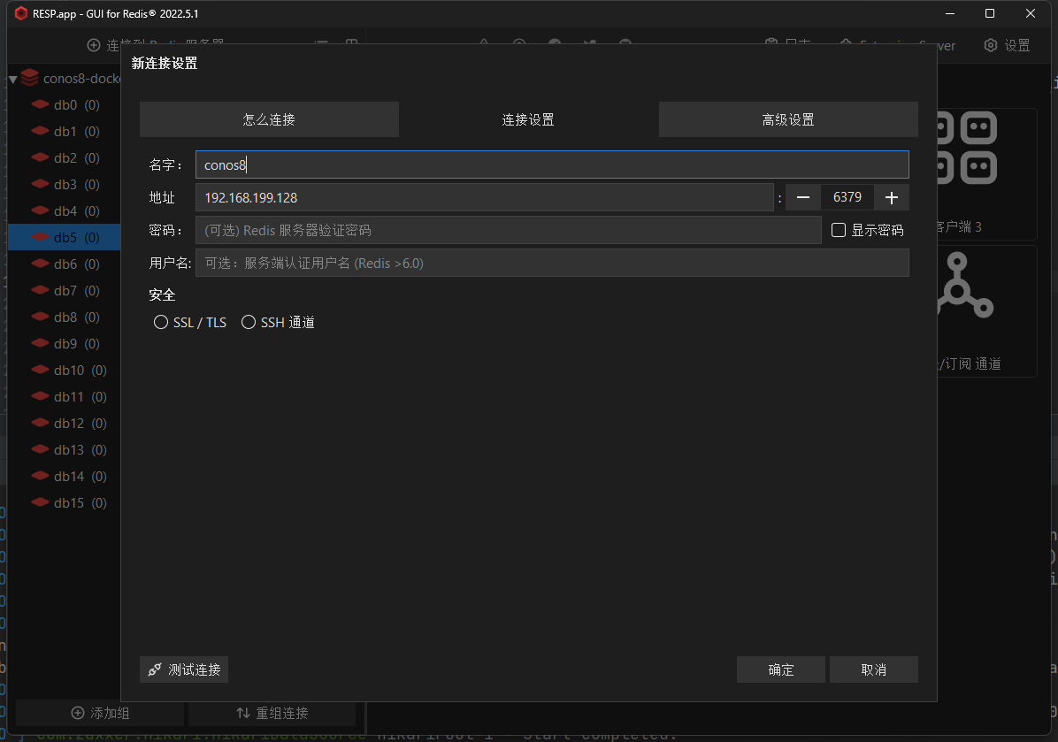The height and width of the screenshot is (742, 1058).
Task: Click the 用户名 username input field
Action: 552,263
